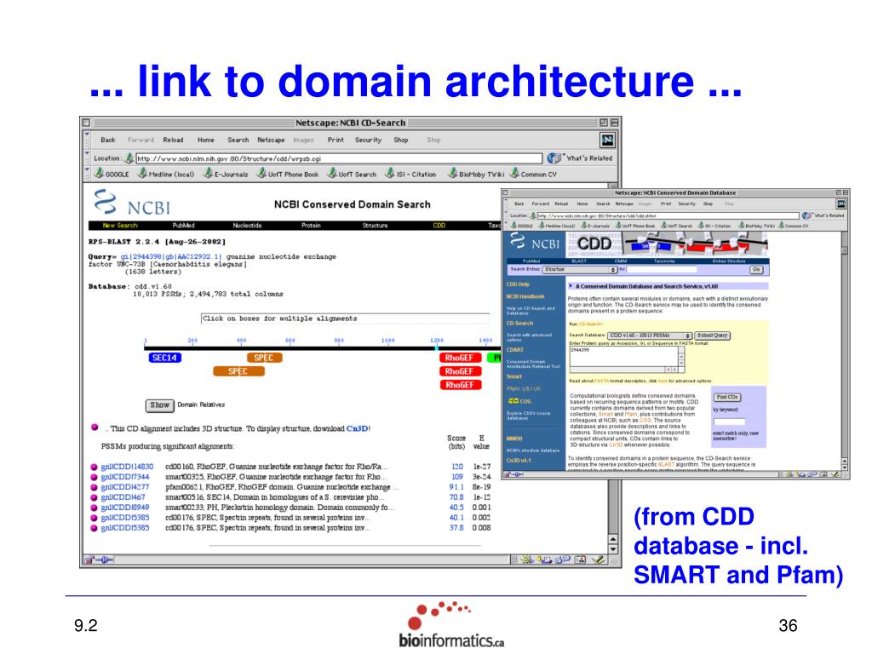Click Find CDs button in CDD window
The height and width of the screenshot is (654, 872).
click(x=727, y=397)
